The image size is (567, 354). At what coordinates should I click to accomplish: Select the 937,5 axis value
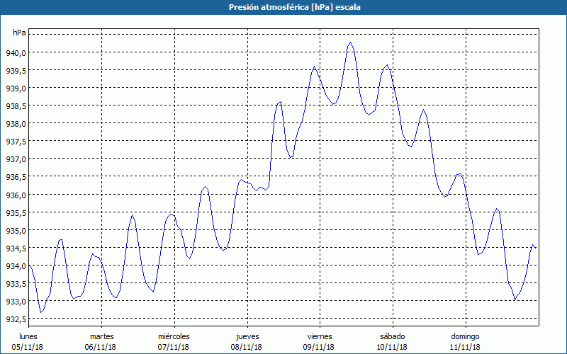point(16,142)
